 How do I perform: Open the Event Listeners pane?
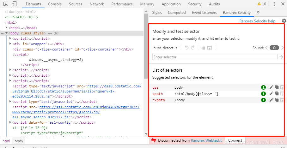click(x=205, y=12)
